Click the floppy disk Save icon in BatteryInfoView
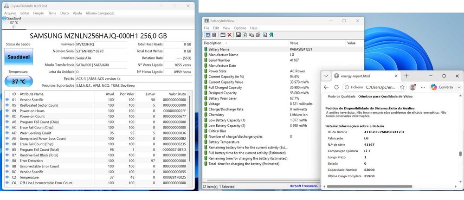 pos(238,35)
